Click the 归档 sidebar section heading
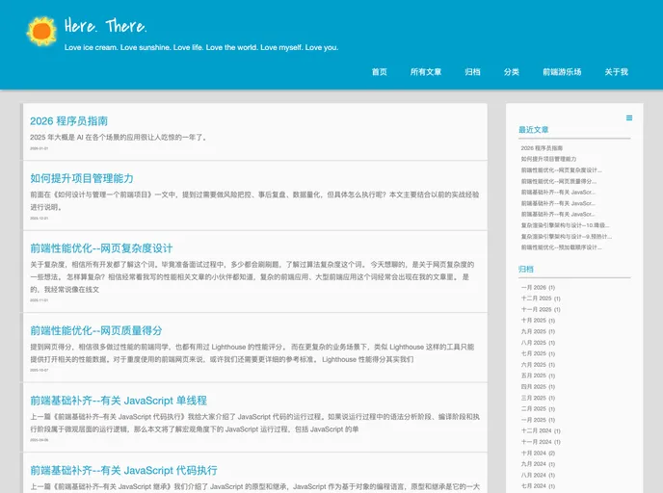This screenshot has height=493, width=663. pyautogui.click(x=526, y=269)
